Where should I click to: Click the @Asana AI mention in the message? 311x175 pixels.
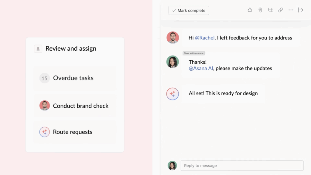pos(201,68)
